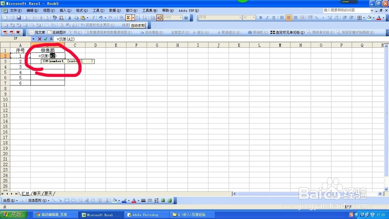Click the horizontal scrollbar right arrow
The width and height of the screenshot is (389, 219).
(x=380, y=193)
